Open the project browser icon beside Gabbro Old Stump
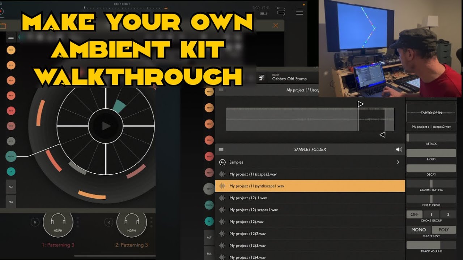Screen dimensions: 463x260 tap(262, 78)
